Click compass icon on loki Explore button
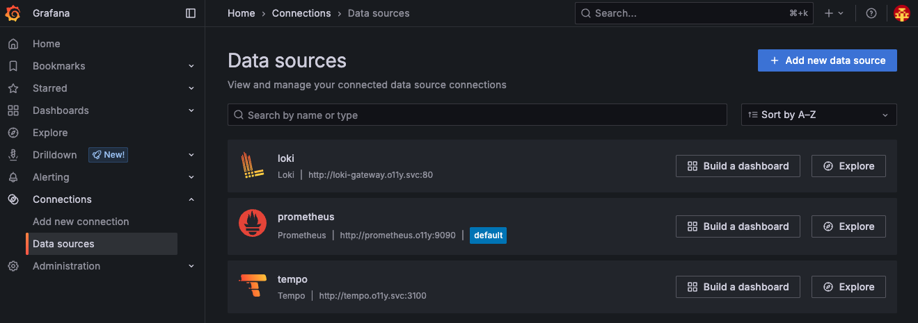Viewport: 918px width, 323px height. (x=828, y=166)
